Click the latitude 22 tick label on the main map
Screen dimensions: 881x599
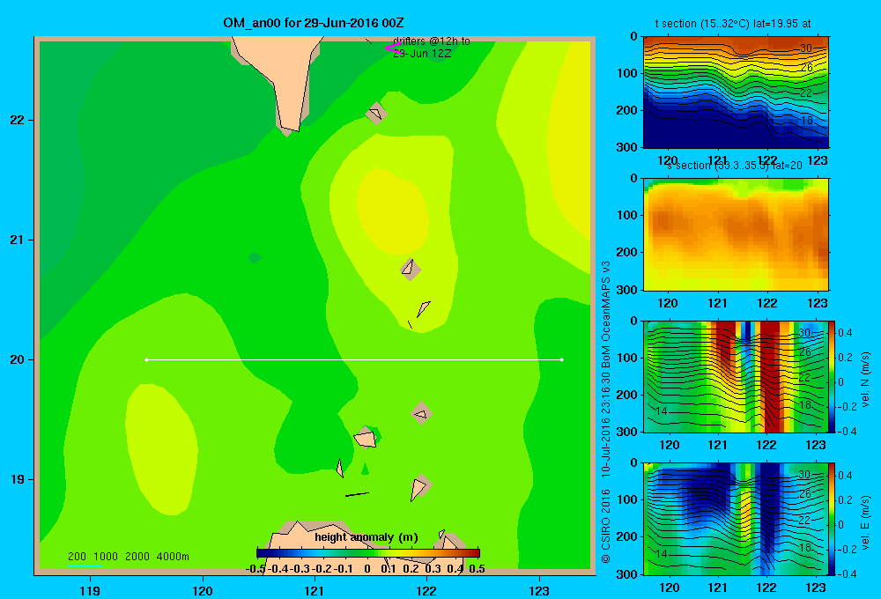pos(18,121)
